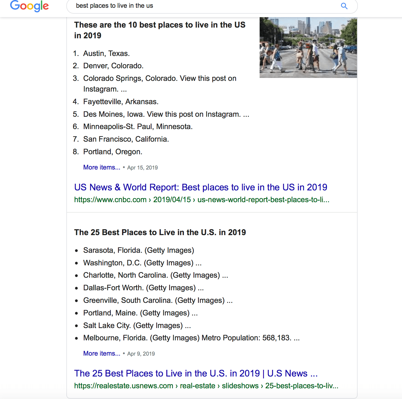Click the 'Dallas-Fort Worth' bullet item
The height and width of the screenshot is (399, 402).
(x=143, y=288)
